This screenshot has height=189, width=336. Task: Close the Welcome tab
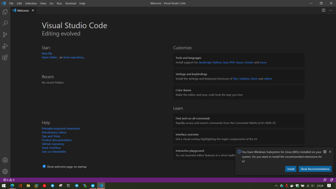coord(33,10)
